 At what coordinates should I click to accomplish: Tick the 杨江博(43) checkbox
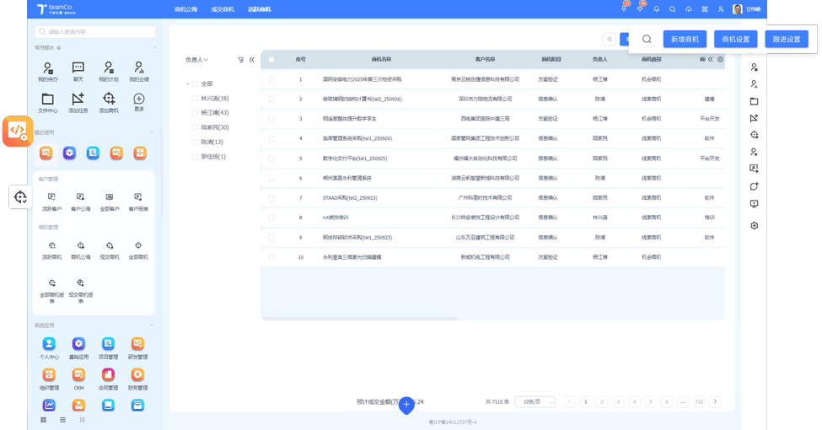pos(196,113)
